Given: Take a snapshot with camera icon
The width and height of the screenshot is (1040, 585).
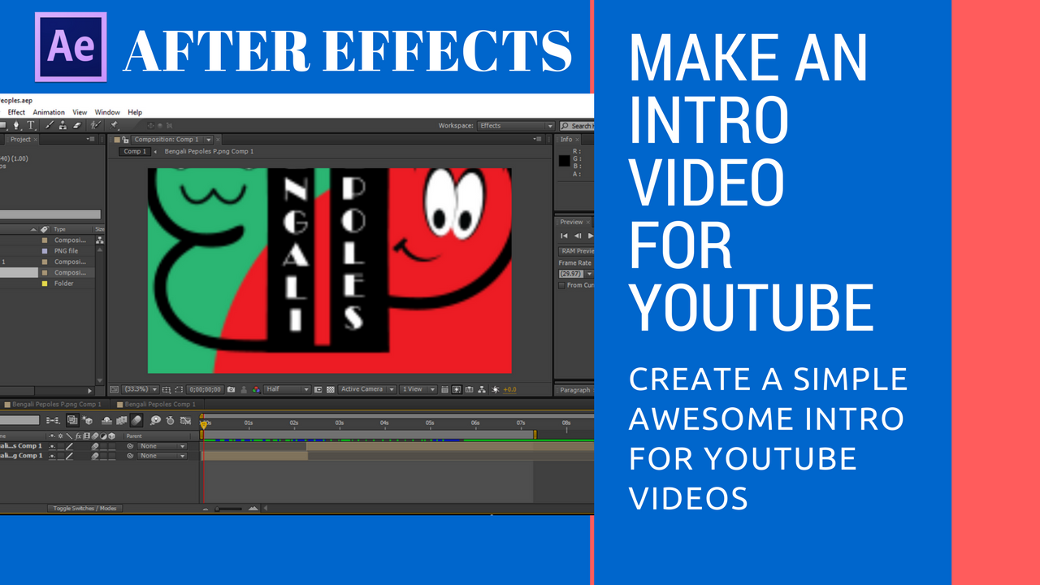Looking at the screenshot, I should (232, 390).
